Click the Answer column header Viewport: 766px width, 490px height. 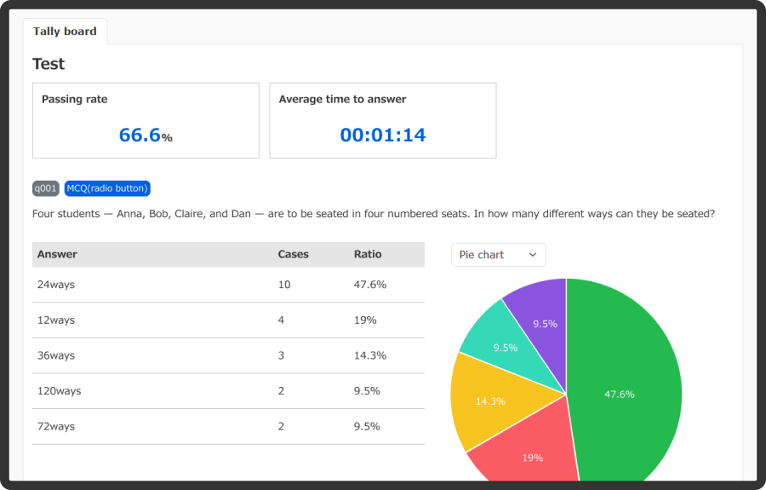(x=57, y=254)
